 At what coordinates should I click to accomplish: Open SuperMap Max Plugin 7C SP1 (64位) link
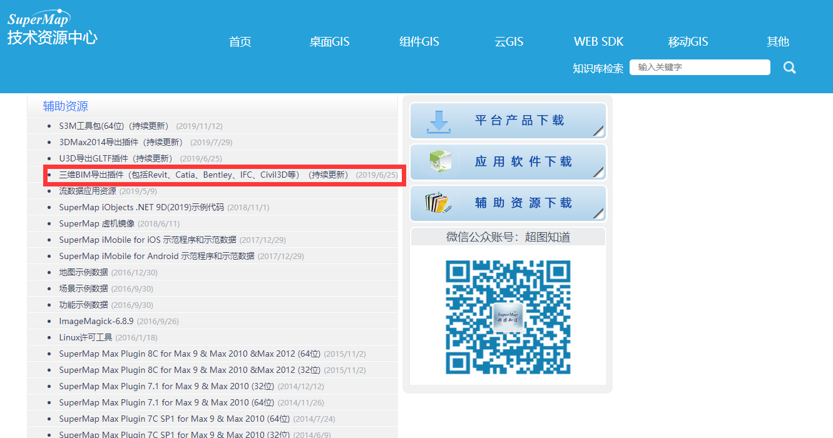175,419
